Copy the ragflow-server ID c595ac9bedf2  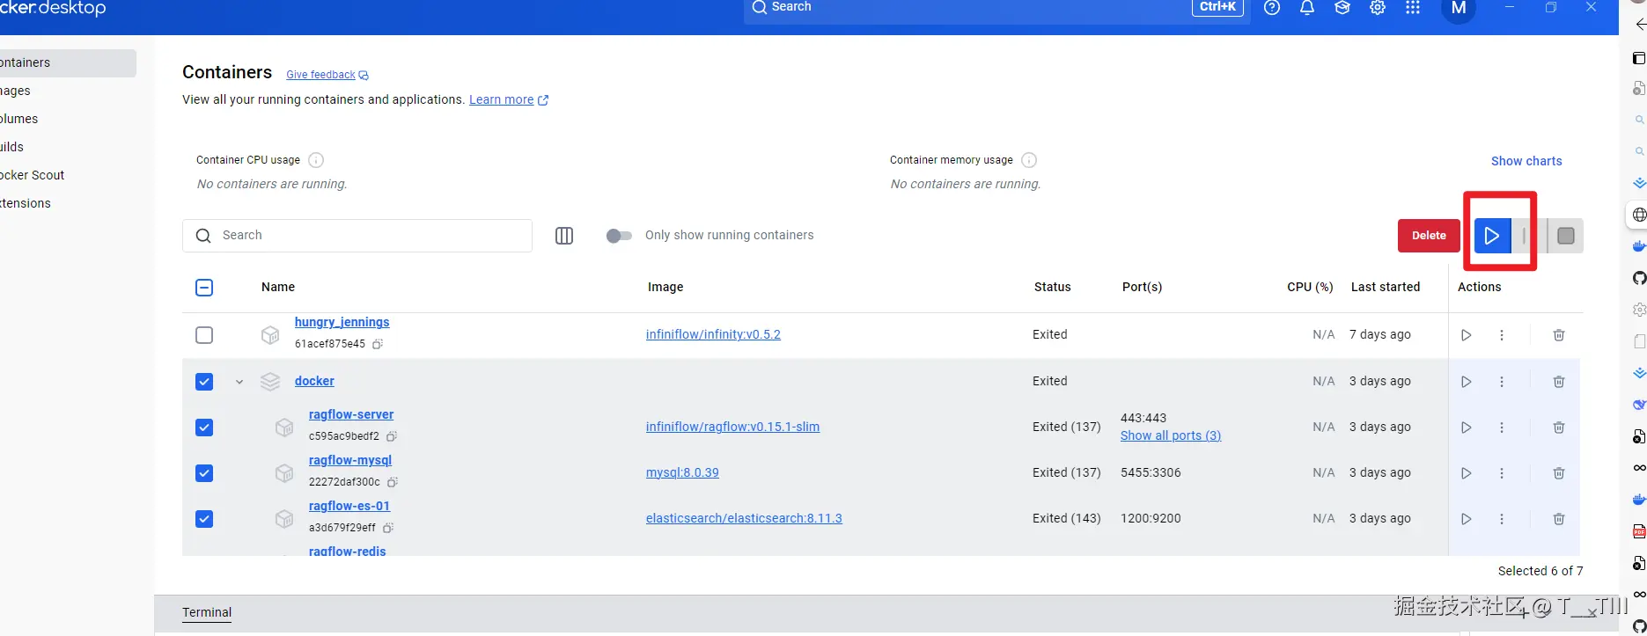tap(392, 436)
